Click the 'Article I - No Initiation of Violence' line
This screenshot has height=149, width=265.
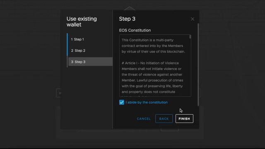[150, 63]
